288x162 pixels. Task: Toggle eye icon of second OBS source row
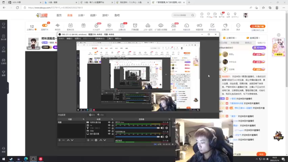(109, 125)
